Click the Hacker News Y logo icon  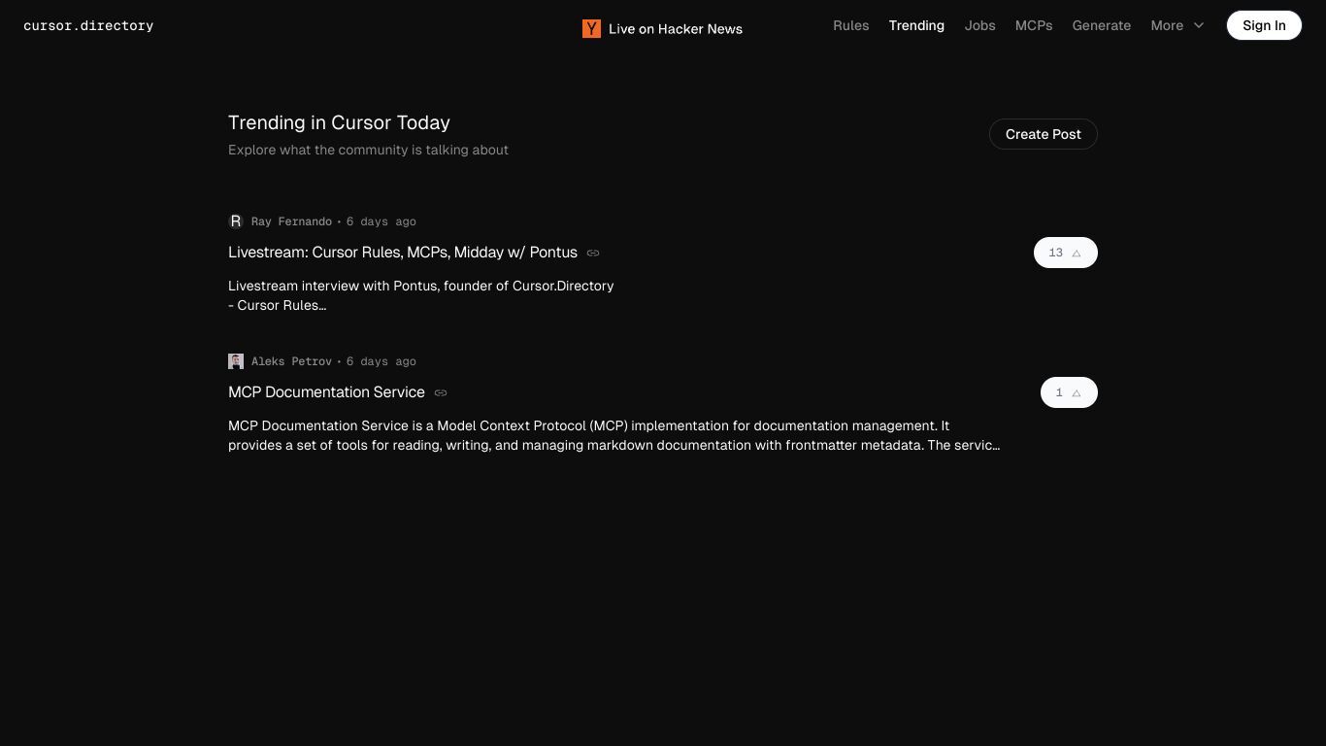tap(591, 29)
